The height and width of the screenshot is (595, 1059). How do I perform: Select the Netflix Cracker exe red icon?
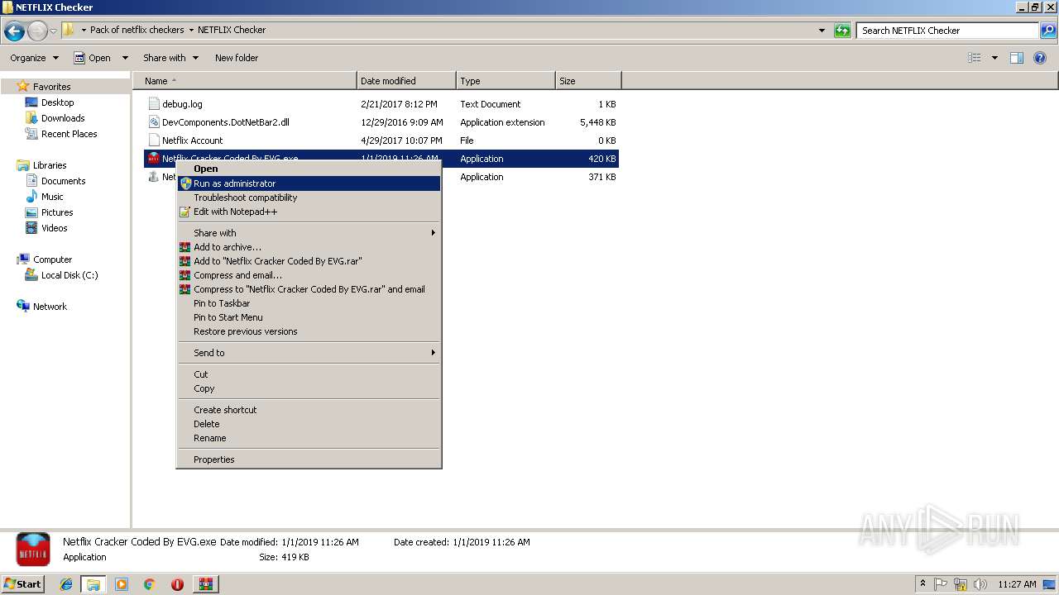(x=153, y=159)
